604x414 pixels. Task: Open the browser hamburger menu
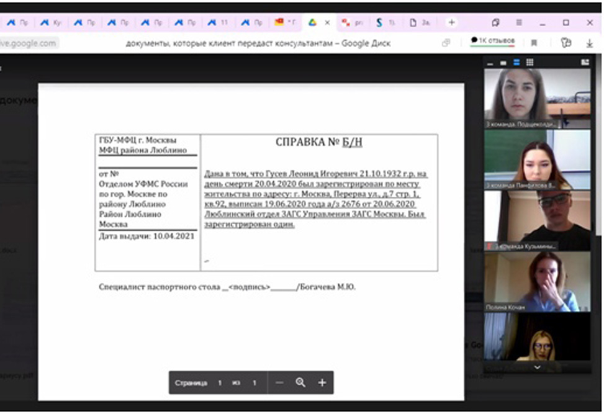pyautogui.click(x=519, y=22)
